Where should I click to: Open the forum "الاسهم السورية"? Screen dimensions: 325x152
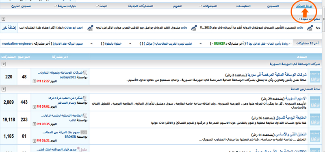296,98
